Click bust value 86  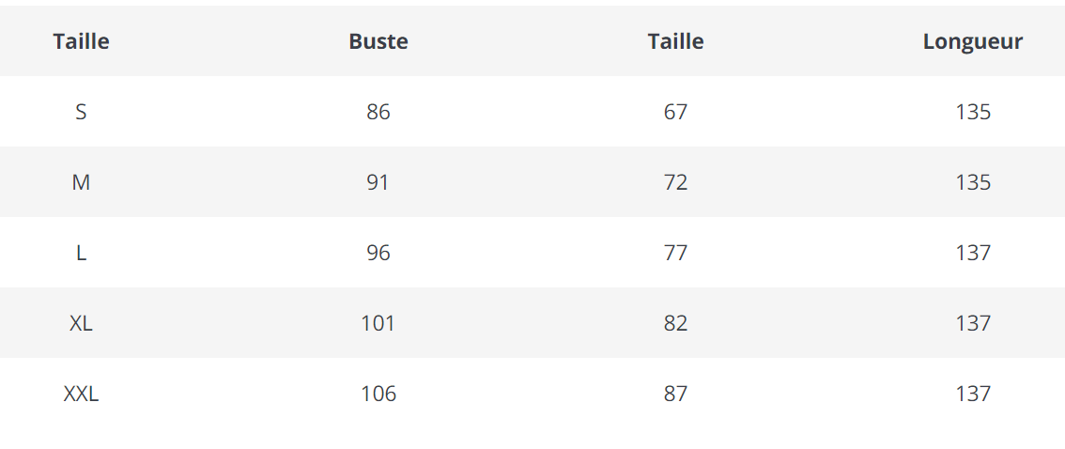tap(378, 112)
